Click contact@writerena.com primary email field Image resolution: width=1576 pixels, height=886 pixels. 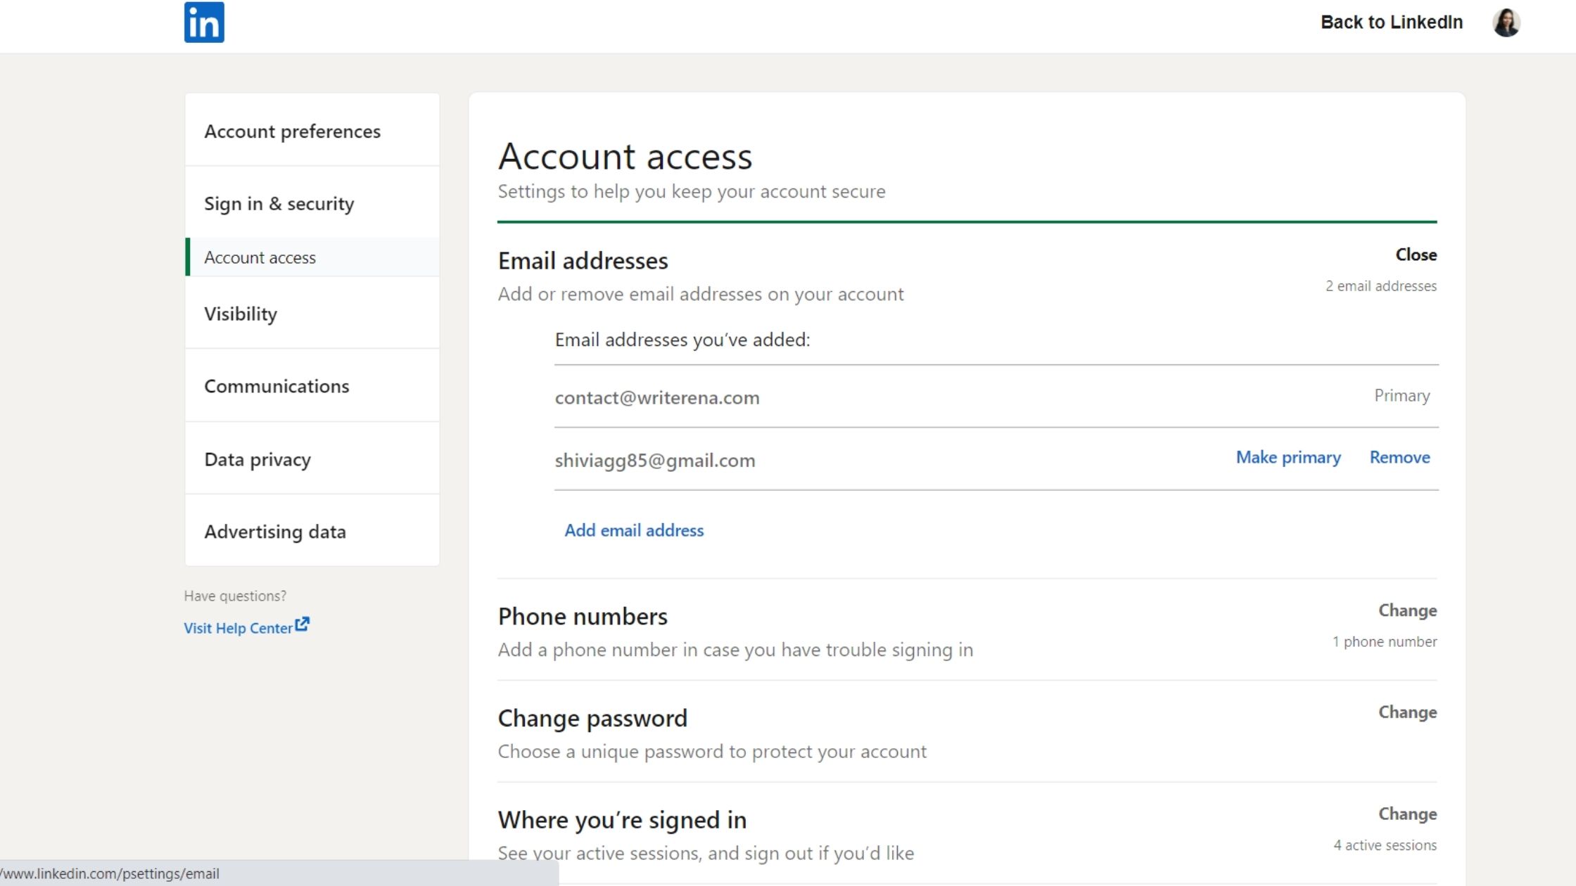(657, 396)
